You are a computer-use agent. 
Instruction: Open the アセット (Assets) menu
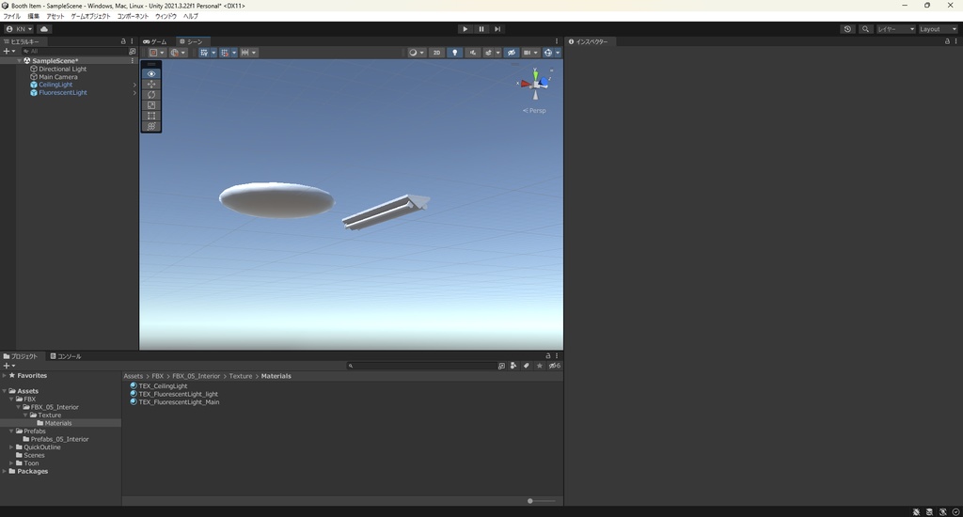(x=55, y=17)
